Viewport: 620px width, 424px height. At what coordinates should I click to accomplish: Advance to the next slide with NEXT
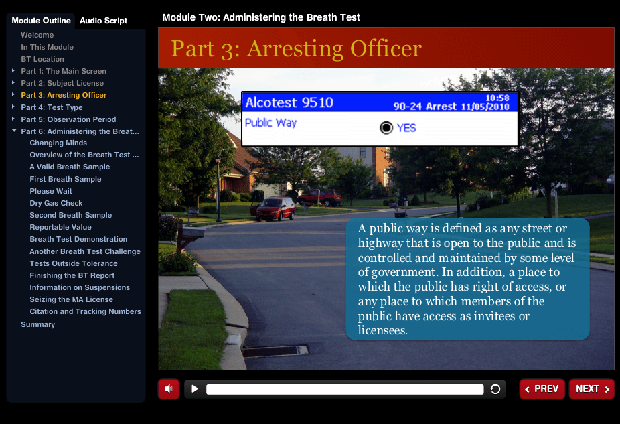tap(592, 388)
